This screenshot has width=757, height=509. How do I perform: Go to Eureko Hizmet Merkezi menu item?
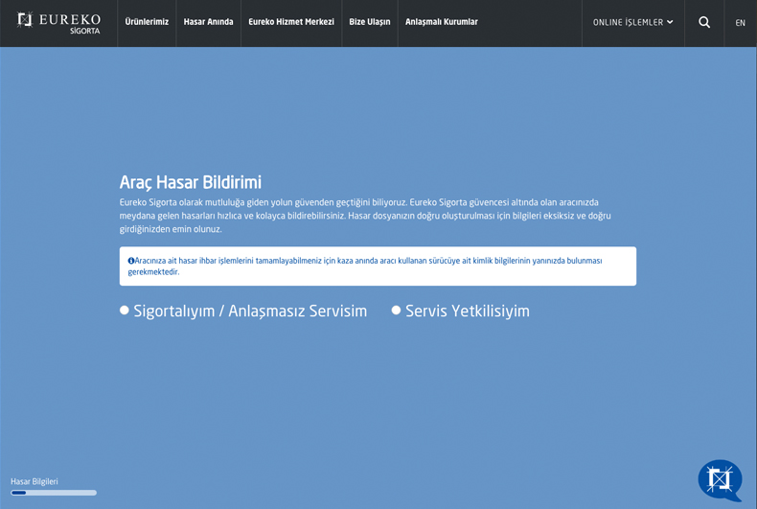(291, 22)
